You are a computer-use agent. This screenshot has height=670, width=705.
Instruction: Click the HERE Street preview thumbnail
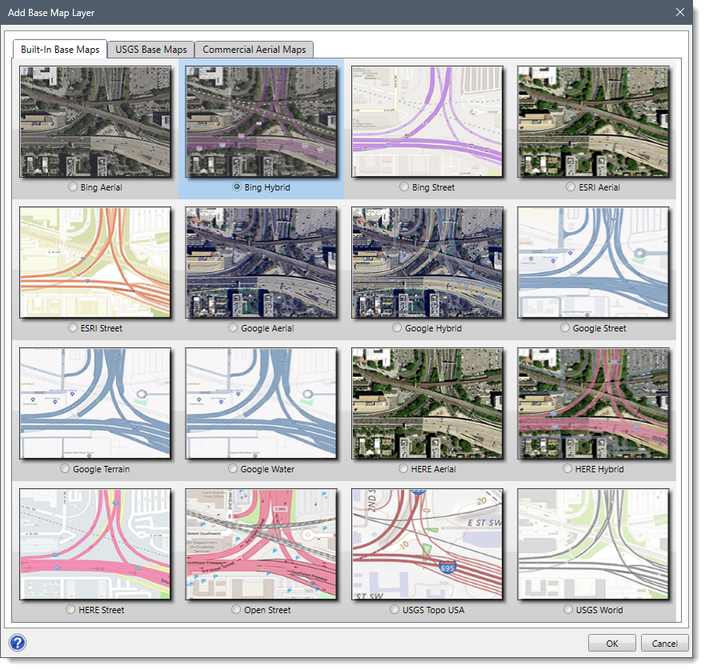[x=95, y=544]
